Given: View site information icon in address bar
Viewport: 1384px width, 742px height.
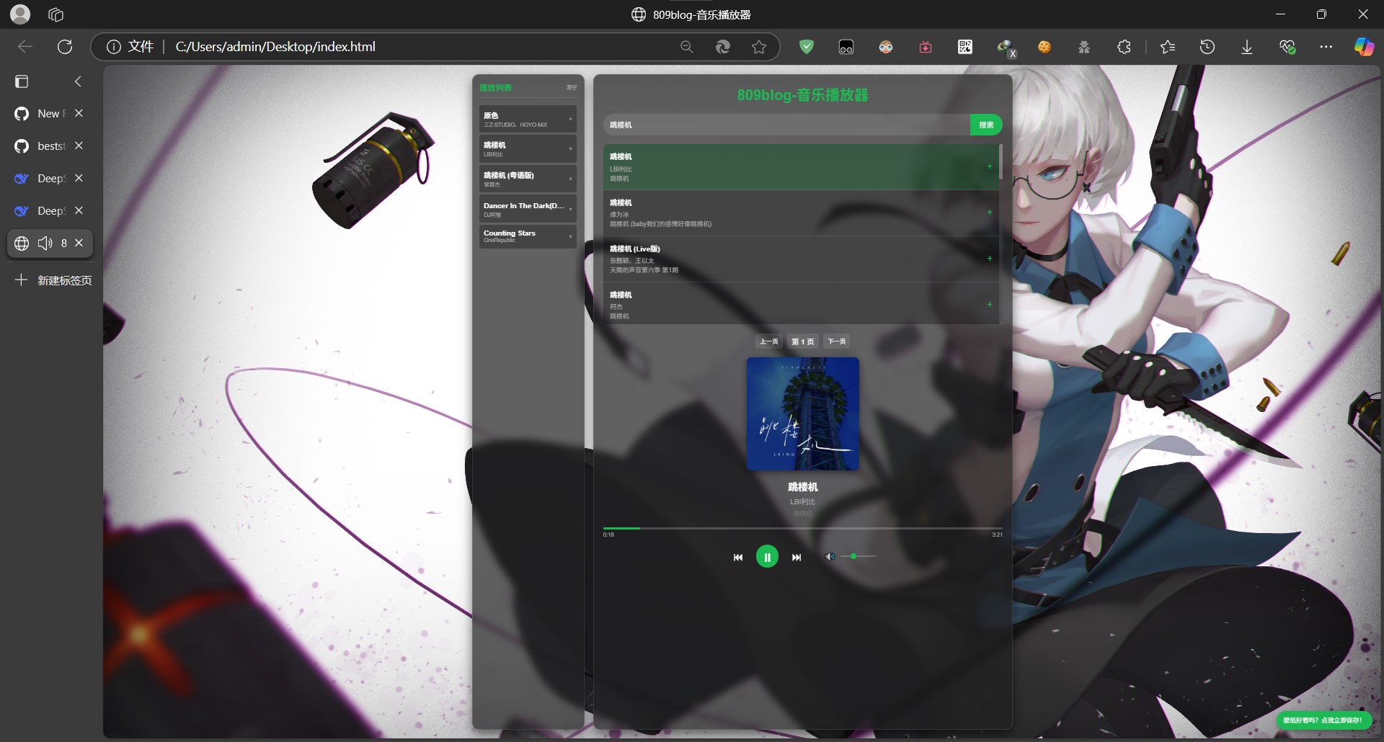Looking at the screenshot, I should pyautogui.click(x=113, y=47).
